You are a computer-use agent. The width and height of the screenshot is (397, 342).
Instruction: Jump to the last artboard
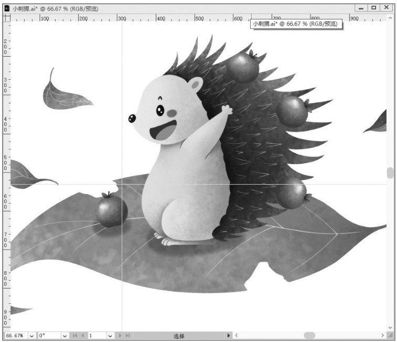point(127,336)
